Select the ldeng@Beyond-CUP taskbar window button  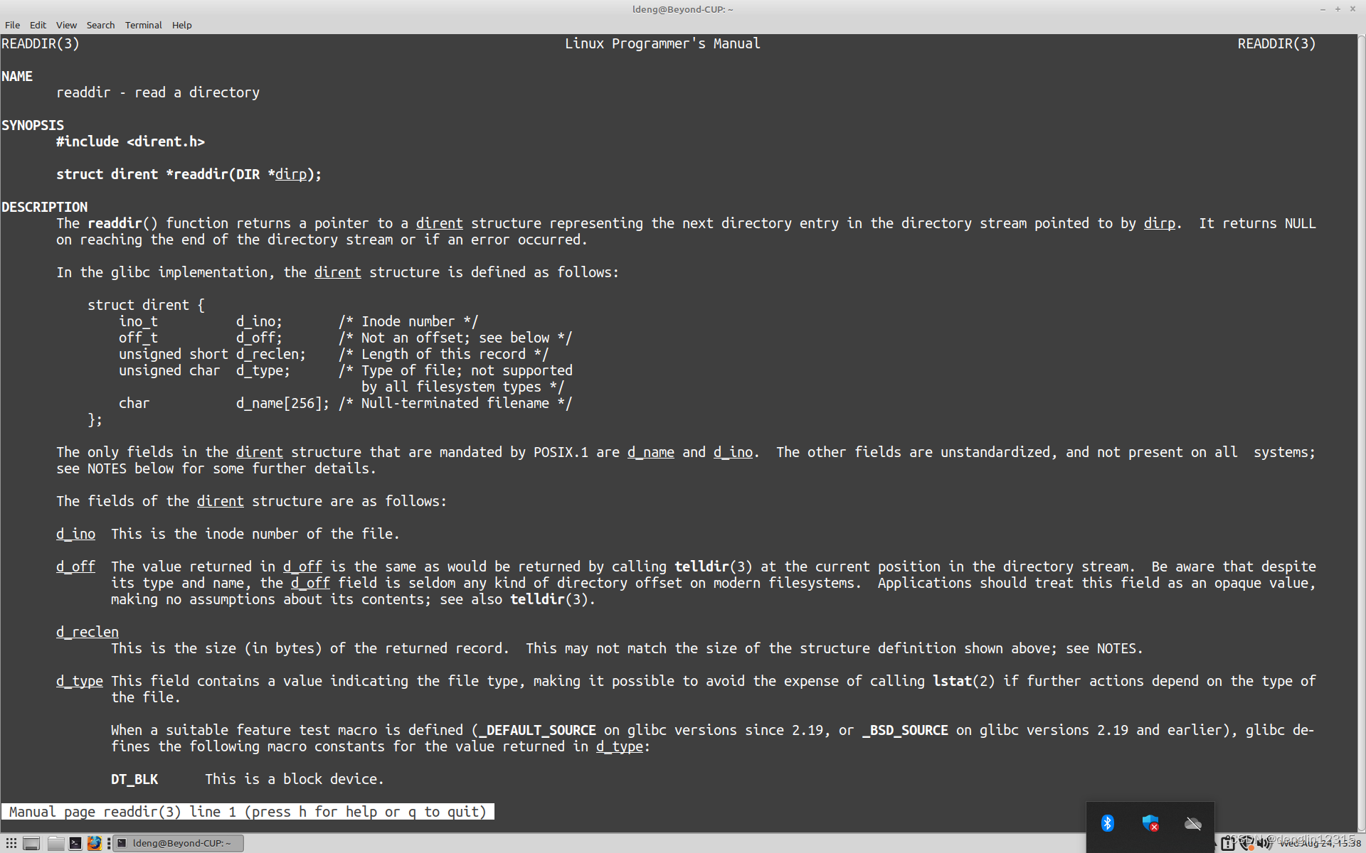179,843
